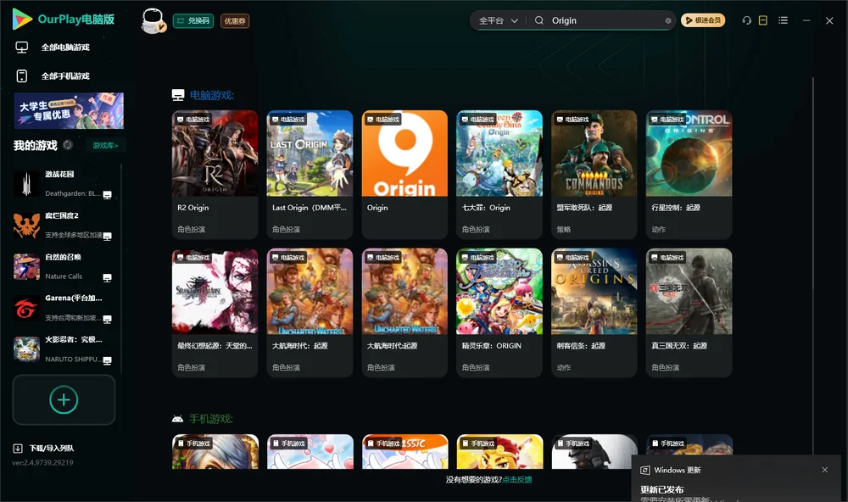Image resolution: width=848 pixels, height=502 pixels.
Task: Add a new game with the plus button
Action: 64,399
